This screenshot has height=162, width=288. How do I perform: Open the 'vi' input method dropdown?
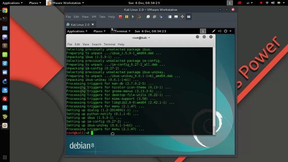tap(250, 3)
